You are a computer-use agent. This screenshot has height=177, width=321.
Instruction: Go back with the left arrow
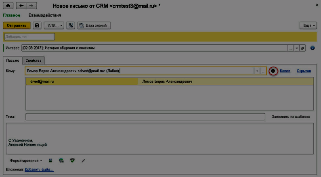pyautogui.click(x=21, y=6)
